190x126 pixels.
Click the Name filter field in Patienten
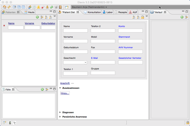[16, 27]
